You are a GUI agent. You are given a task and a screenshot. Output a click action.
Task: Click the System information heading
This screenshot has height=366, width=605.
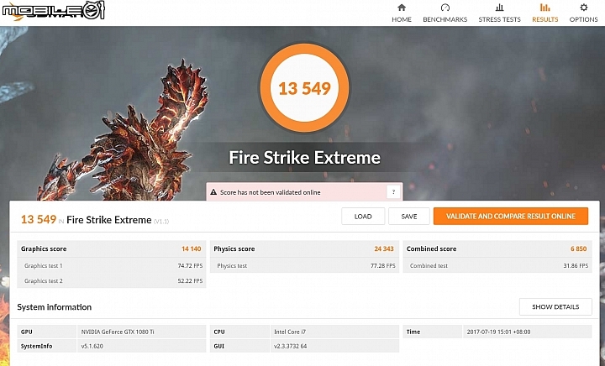pyautogui.click(x=55, y=307)
